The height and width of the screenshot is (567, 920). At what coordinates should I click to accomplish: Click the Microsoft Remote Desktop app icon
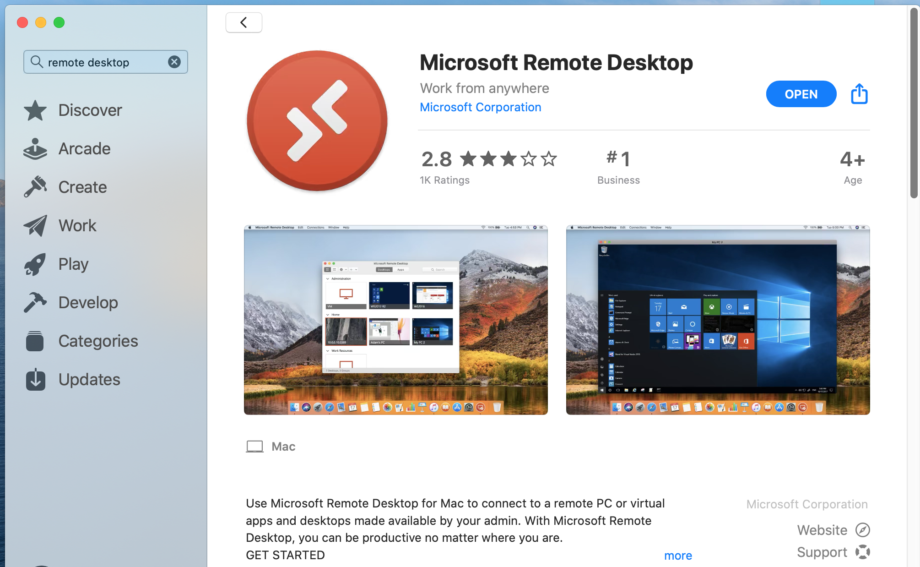[317, 121]
